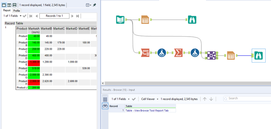Select the lower Table tool after Join
Viewport: 271px width, 129px height.
click(231, 55)
